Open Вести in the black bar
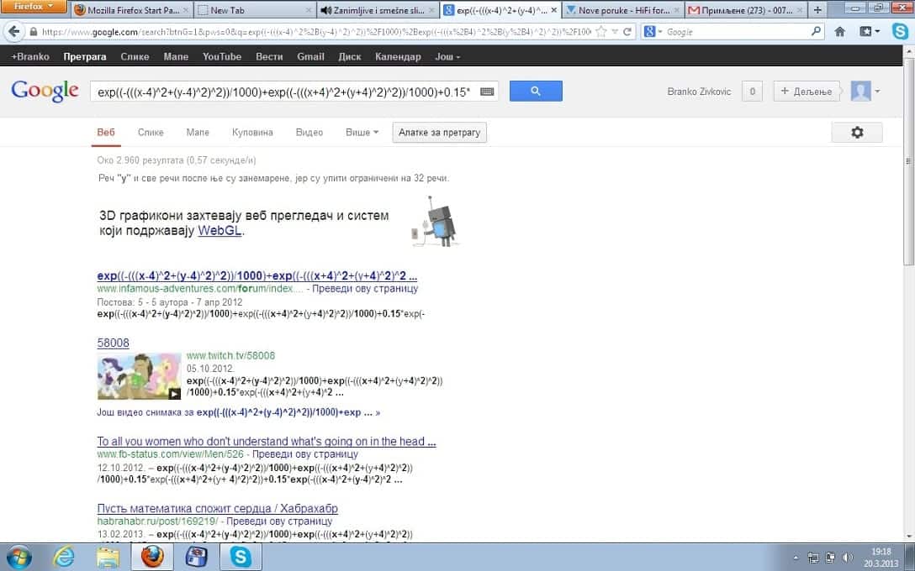Image resolution: width=915 pixels, height=571 pixels. click(269, 56)
